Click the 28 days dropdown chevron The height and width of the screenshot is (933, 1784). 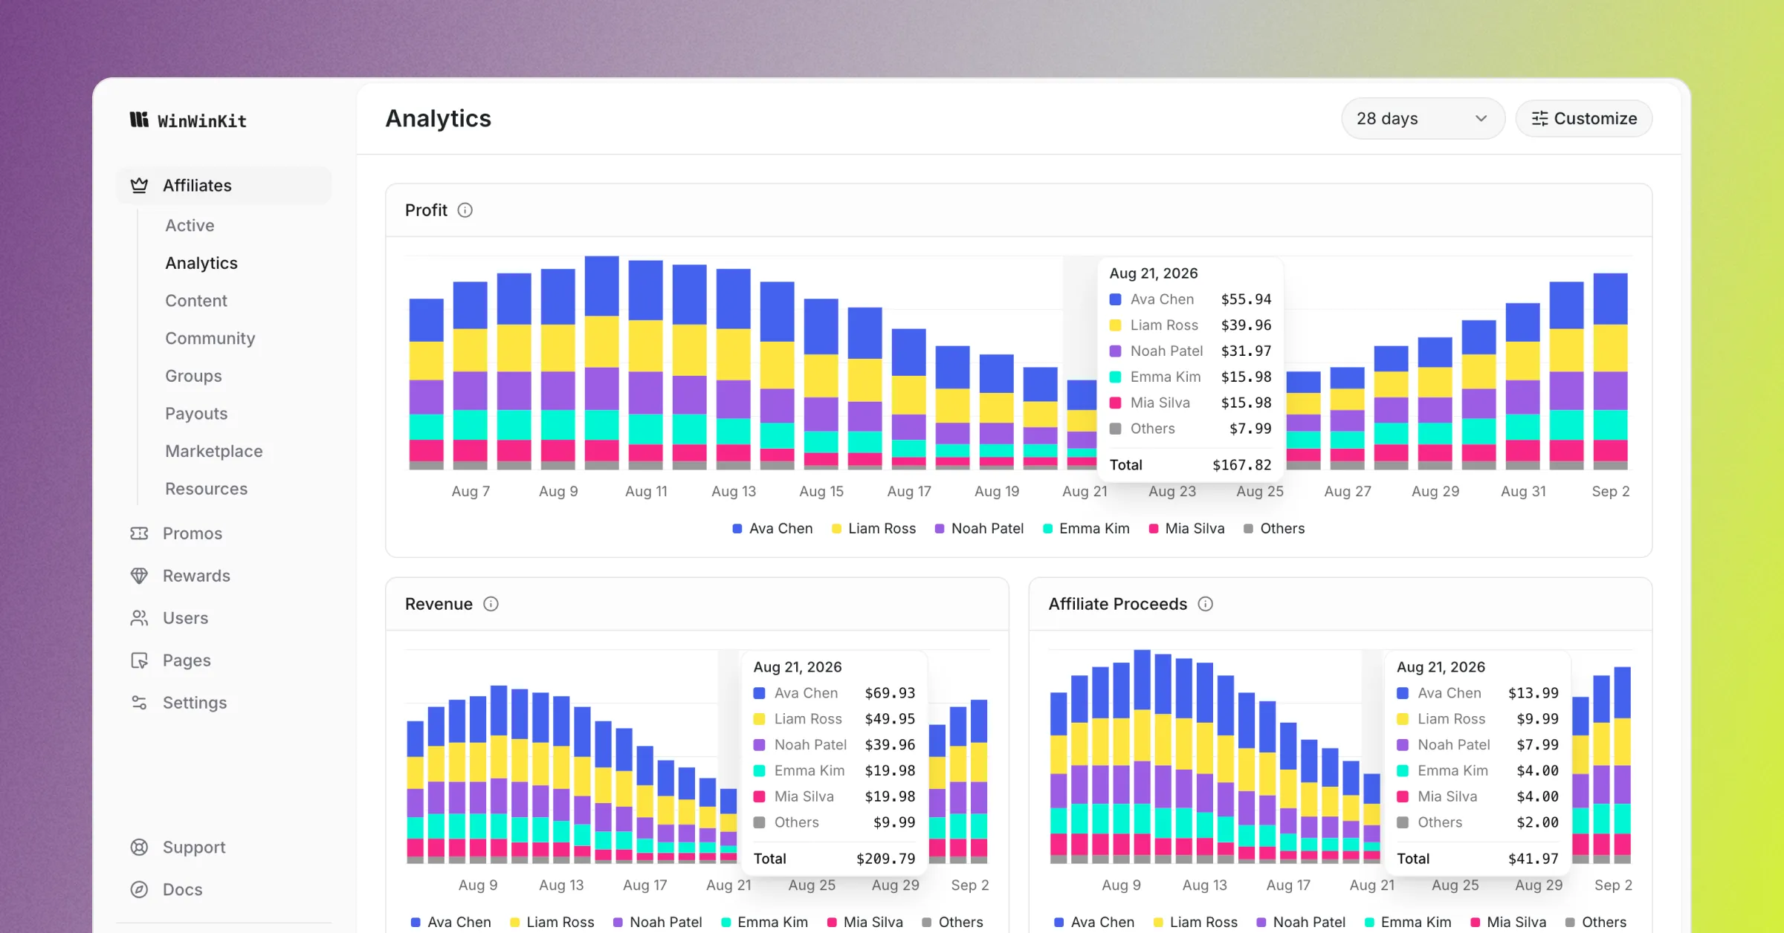[x=1481, y=119]
